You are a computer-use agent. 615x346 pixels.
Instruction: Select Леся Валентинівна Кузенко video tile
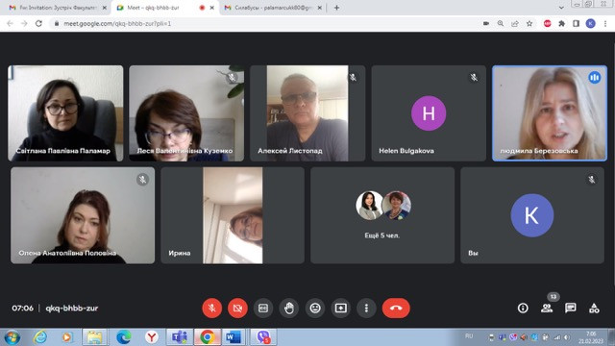[x=186, y=113]
